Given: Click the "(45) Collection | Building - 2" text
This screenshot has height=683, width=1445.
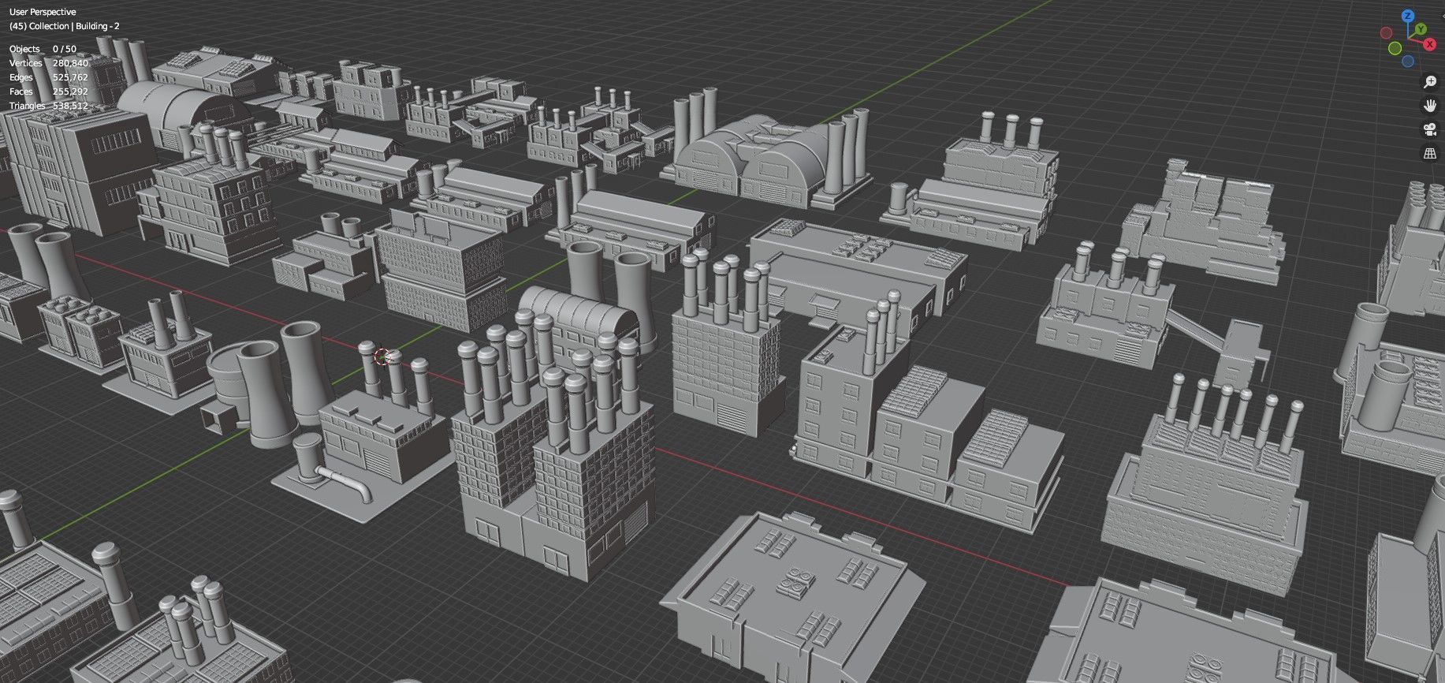Looking at the screenshot, I should [64, 26].
